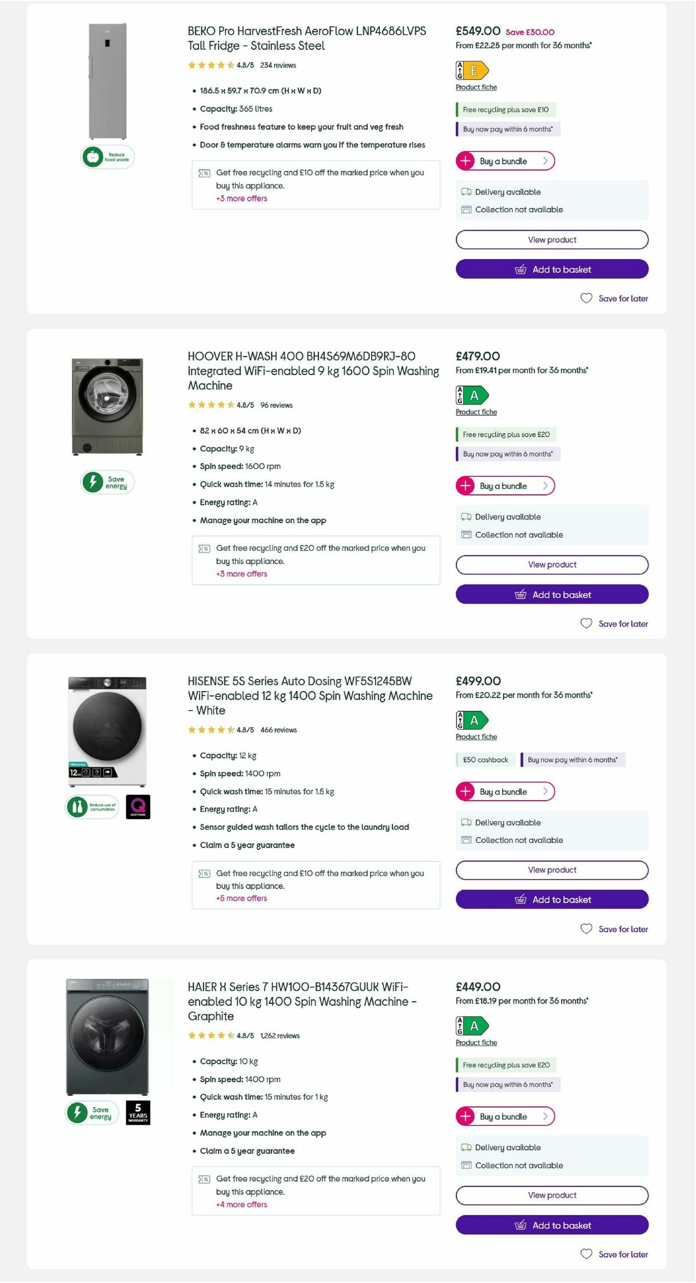The width and height of the screenshot is (696, 1283).
Task: Click View product for the Hisense washing machine
Action: coord(552,870)
